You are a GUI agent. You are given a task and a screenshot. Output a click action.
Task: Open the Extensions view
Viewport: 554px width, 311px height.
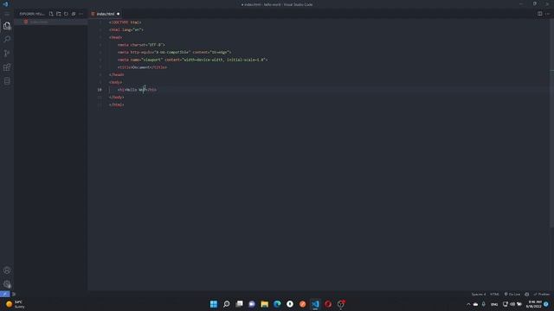(7, 67)
